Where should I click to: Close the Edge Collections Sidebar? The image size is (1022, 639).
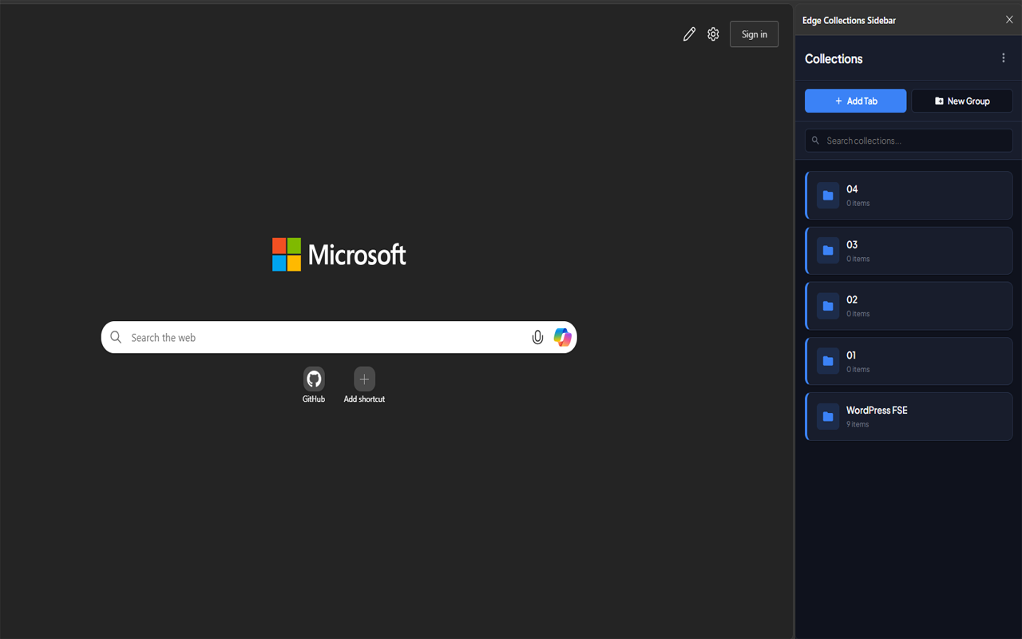1009,20
